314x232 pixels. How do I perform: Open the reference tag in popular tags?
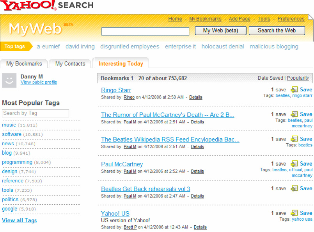point(12,181)
